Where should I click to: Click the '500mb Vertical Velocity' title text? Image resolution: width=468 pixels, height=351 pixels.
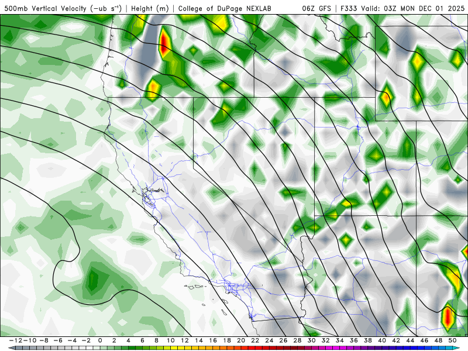click(45, 9)
